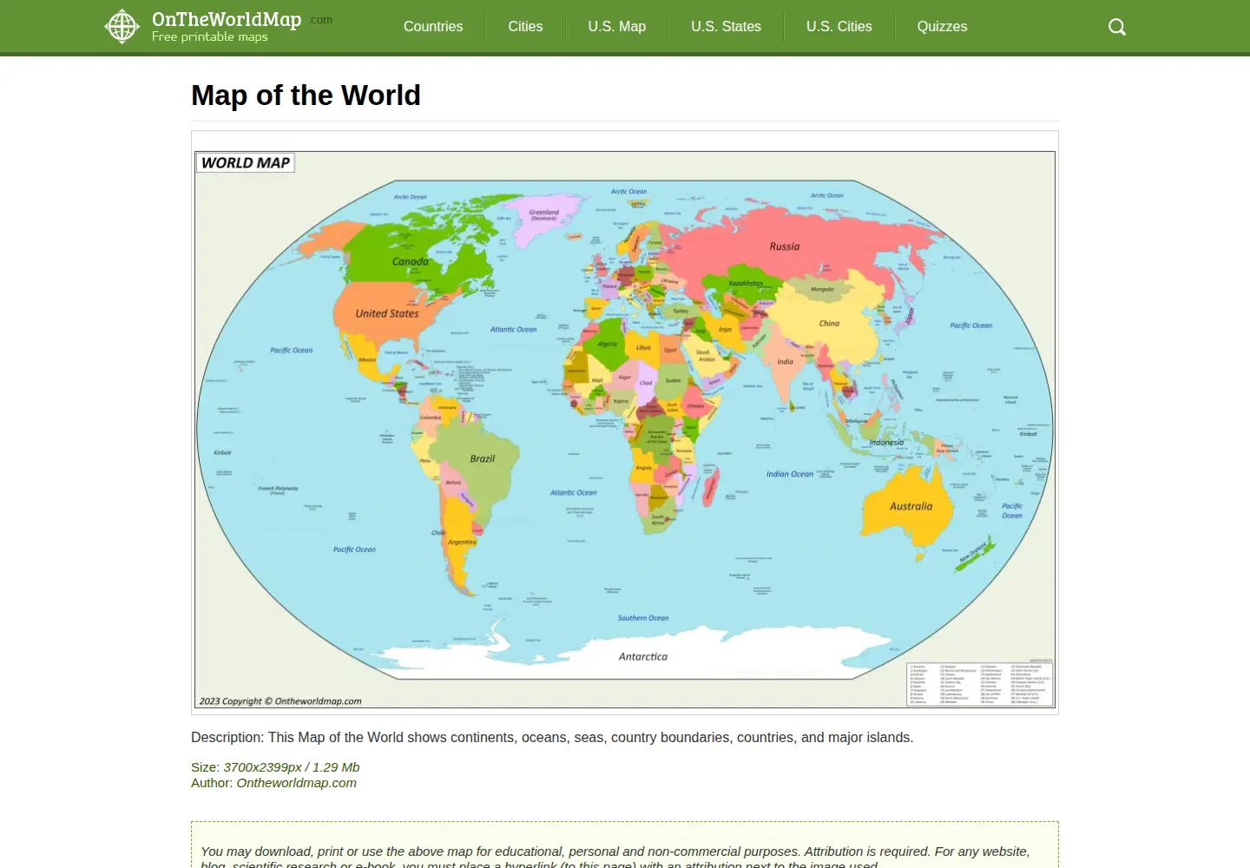Click the Kazakhstan label on map

(746, 283)
